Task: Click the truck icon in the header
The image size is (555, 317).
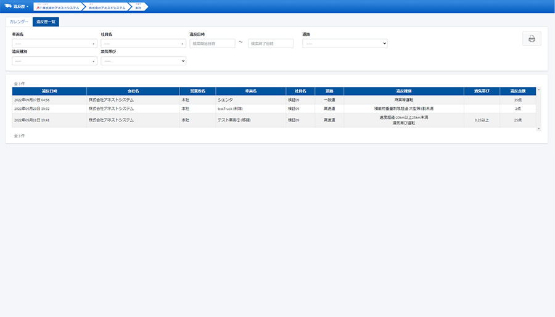Action: point(8,6)
